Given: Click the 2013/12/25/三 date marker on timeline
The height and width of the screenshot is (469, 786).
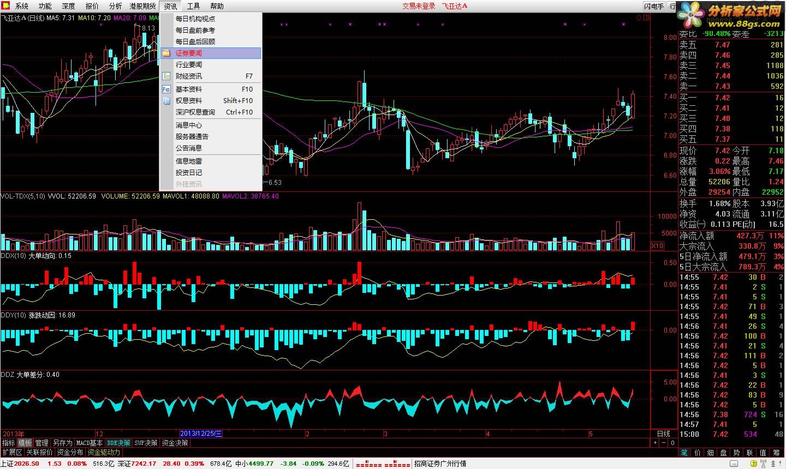Looking at the screenshot, I should [201, 434].
